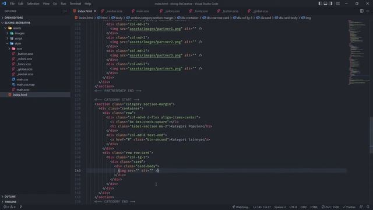Click the Visual Studio Code logo icon

click(x=4, y=3)
